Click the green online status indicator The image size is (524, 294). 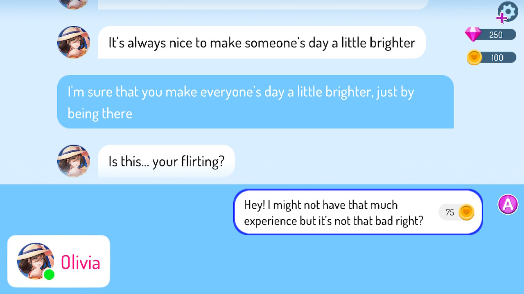[49, 274]
